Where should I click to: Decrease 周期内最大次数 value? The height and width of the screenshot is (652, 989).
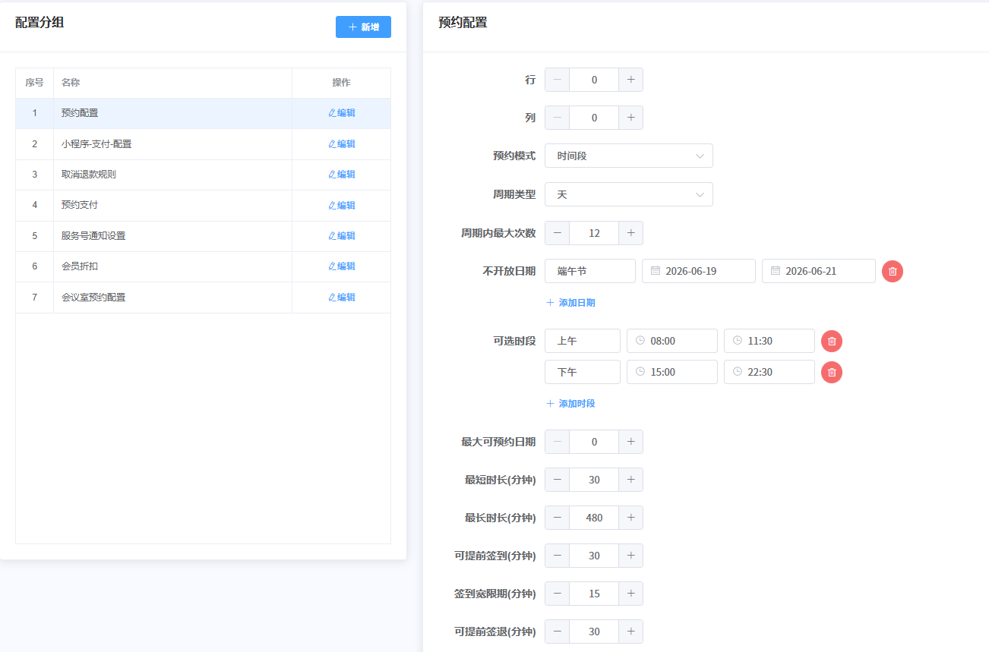coord(558,233)
